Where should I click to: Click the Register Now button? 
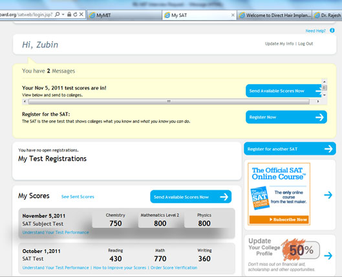286,117
